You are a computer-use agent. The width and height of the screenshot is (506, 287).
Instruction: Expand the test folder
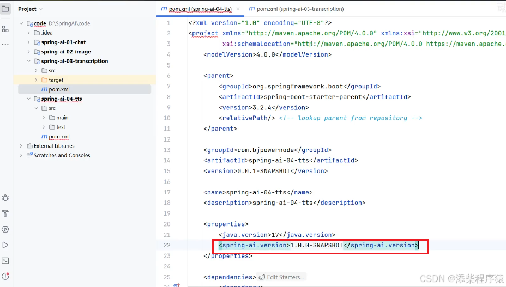pyautogui.click(x=44, y=127)
